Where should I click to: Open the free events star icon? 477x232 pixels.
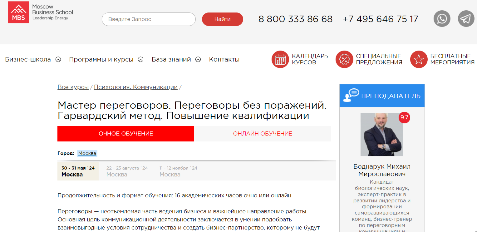click(419, 59)
